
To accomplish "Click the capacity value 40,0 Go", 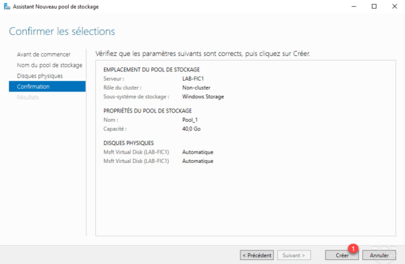I will (192, 129).
